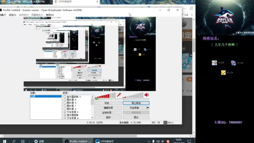Open the 设定档(P) menu
The width and height of the screenshot is (254, 143).
click(x=23, y=15)
